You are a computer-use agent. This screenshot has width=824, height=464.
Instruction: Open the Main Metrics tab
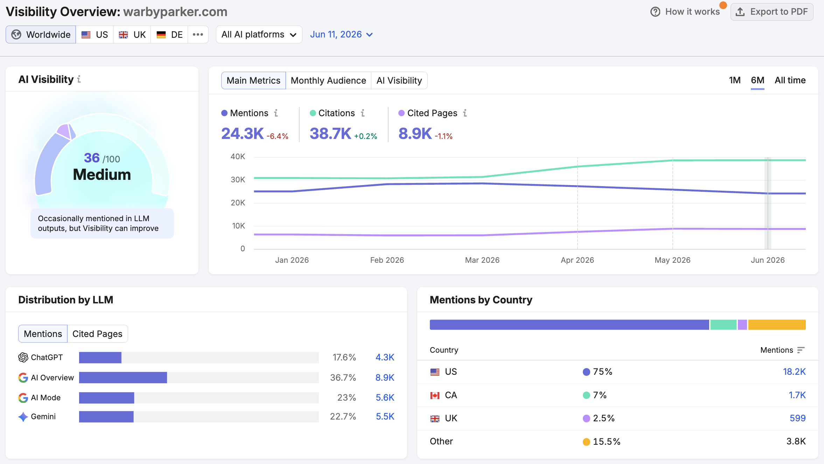(253, 80)
